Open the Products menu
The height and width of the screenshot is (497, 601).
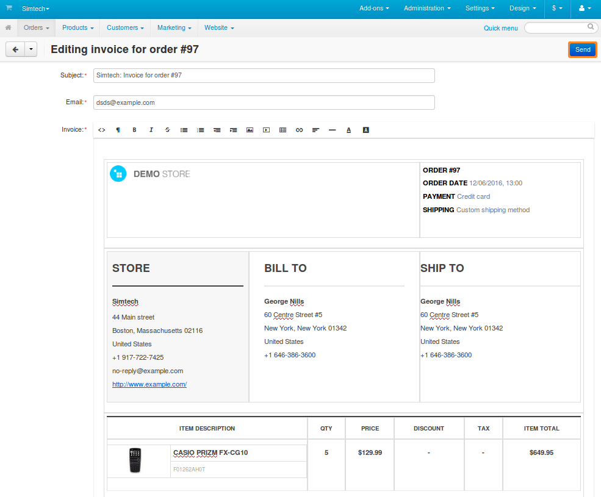[78, 27]
